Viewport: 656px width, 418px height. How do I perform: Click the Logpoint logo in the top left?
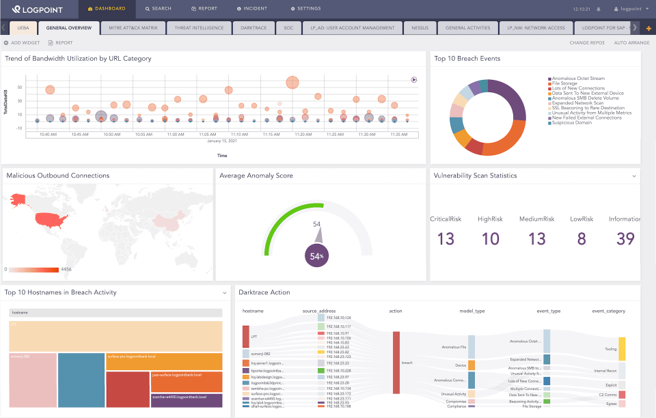[38, 10]
